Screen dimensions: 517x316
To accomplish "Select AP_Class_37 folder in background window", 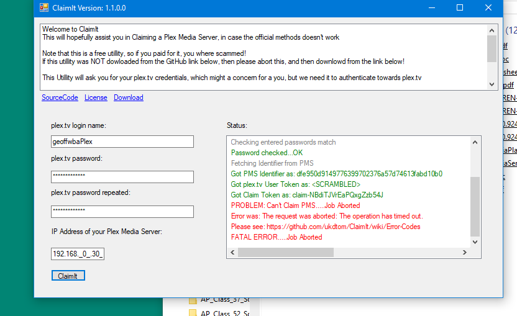I will point(219,299).
